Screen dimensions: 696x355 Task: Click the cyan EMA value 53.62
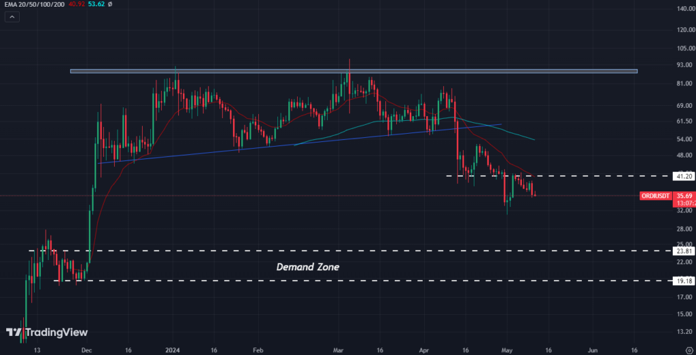(x=97, y=4)
